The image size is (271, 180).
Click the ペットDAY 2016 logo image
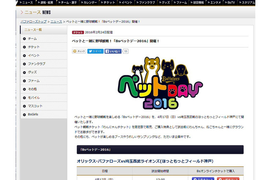point(160,83)
